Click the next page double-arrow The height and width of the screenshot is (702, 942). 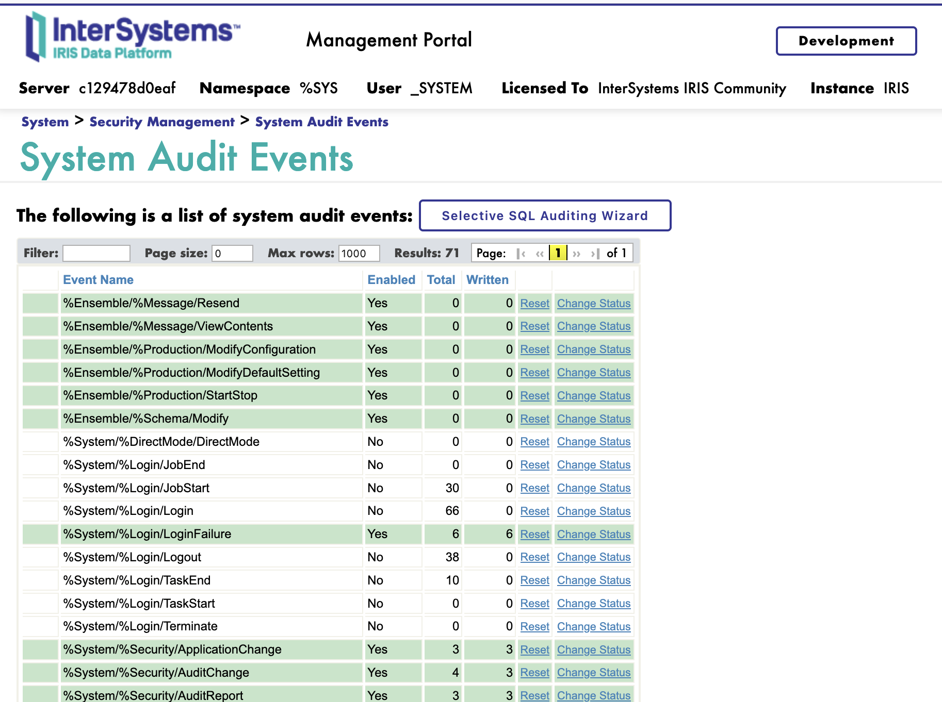point(577,254)
